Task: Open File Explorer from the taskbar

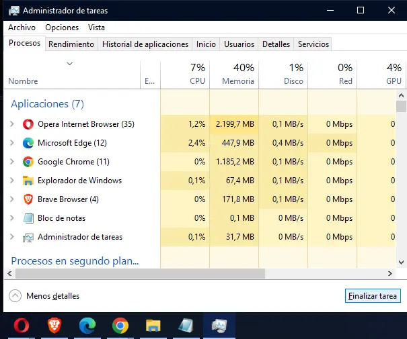Action: (x=153, y=326)
